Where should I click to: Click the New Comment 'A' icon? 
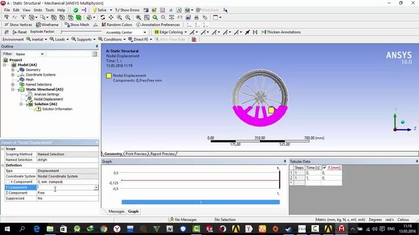[179, 10]
